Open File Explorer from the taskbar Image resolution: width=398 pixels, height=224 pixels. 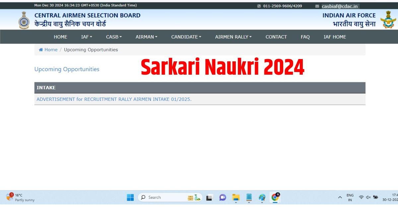pyautogui.click(x=236, y=197)
